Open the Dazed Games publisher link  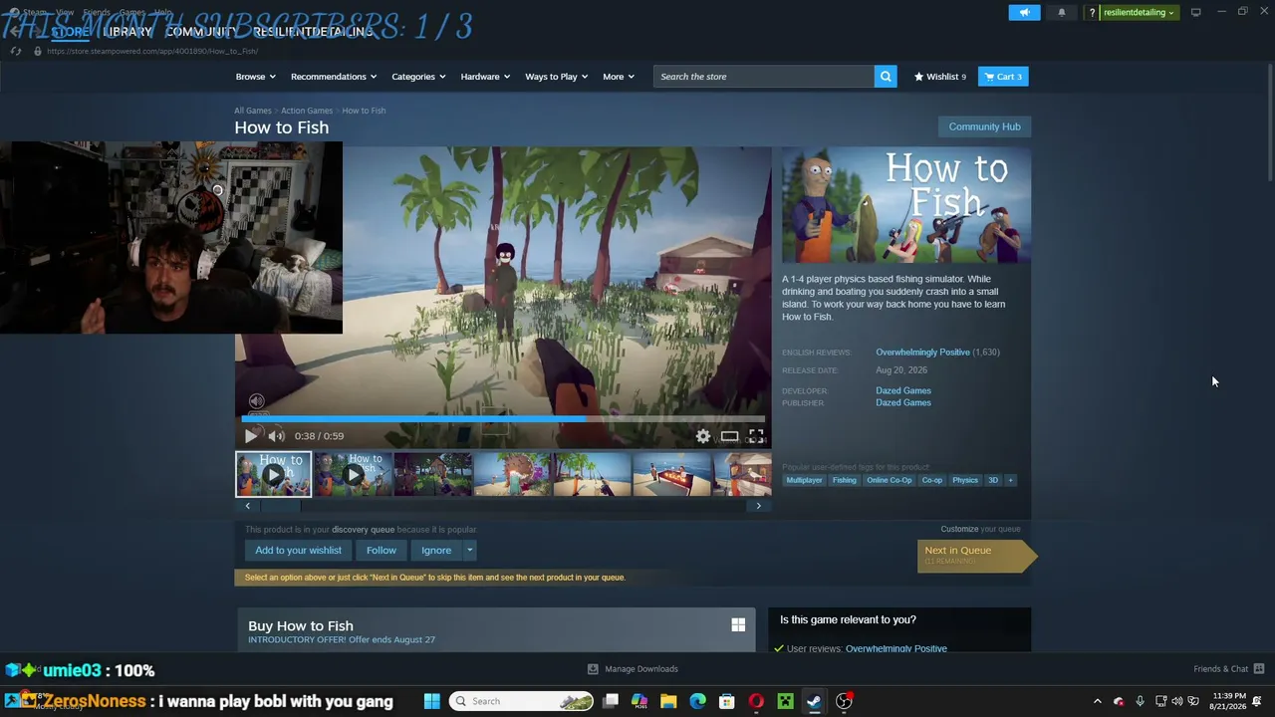coord(903,402)
